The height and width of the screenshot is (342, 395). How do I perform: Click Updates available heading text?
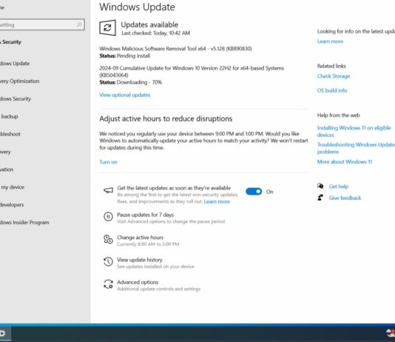(x=149, y=24)
